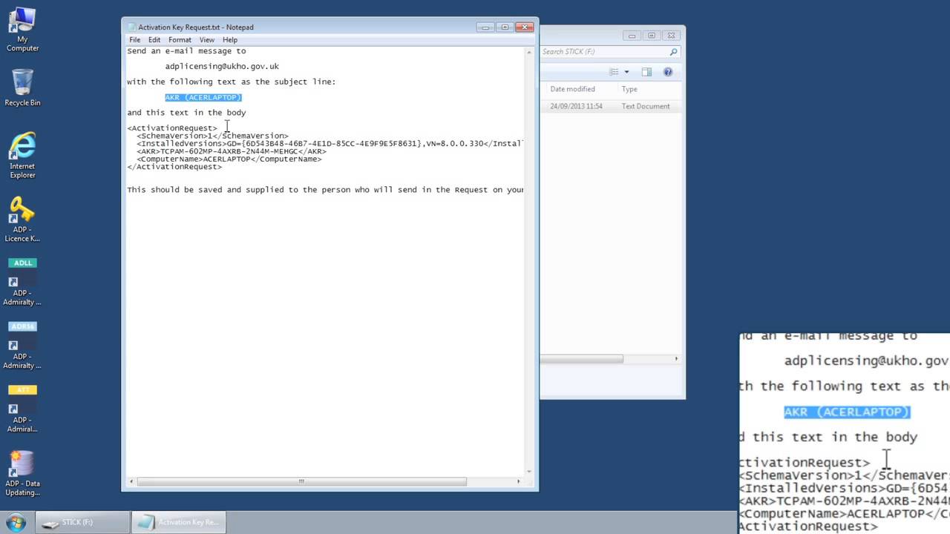Image resolution: width=950 pixels, height=534 pixels.
Task: Click the SchemaVersion line in Notepad
Action: click(x=212, y=136)
